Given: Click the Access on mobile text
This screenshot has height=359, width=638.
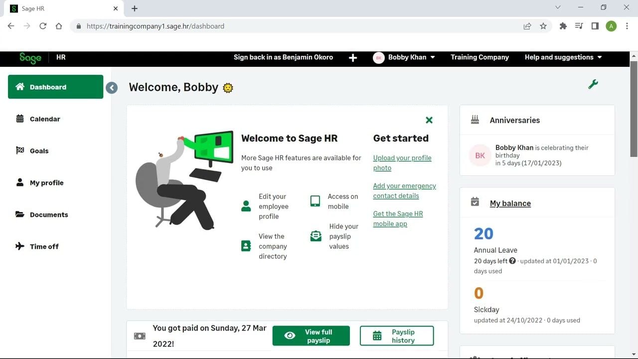Looking at the screenshot, I should (343, 201).
